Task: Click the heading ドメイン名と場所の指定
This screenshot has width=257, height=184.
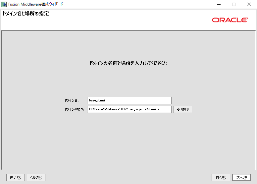Action: [x=26, y=14]
